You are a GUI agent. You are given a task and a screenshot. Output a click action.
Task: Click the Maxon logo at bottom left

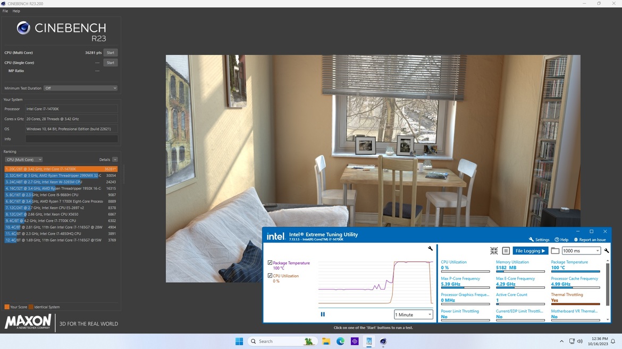(x=28, y=322)
